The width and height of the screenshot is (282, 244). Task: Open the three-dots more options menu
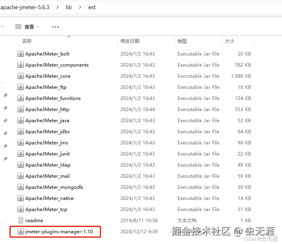pyautogui.click(x=55, y=27)
